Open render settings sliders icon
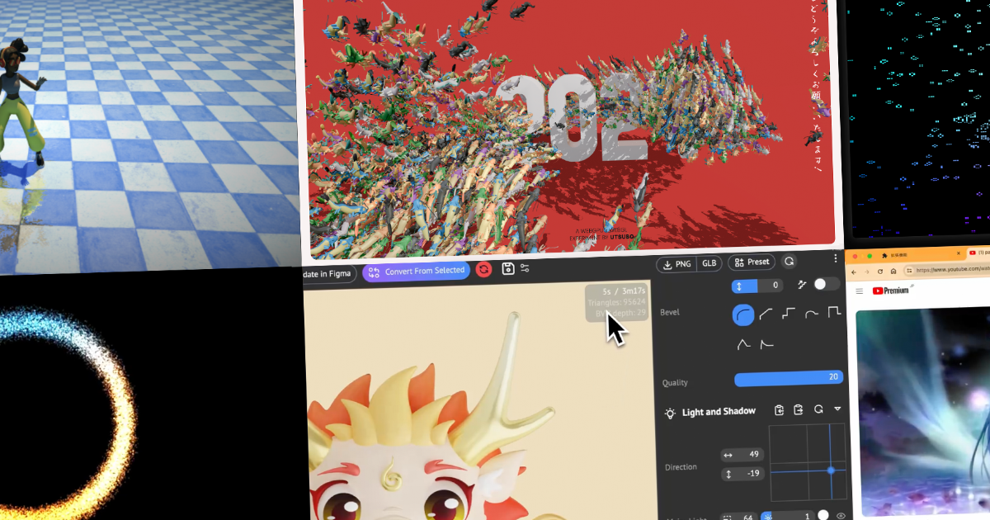Viewport: 990px width, 520px height. click(x=525, y=268)
